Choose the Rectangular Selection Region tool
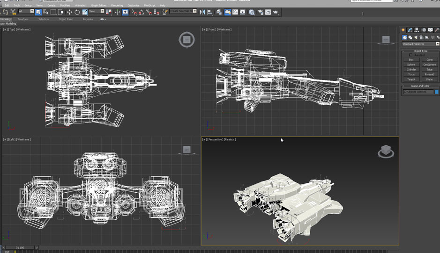Image resolution: width=440 pixels, height=253 pixels. click(x=53, y=12)
